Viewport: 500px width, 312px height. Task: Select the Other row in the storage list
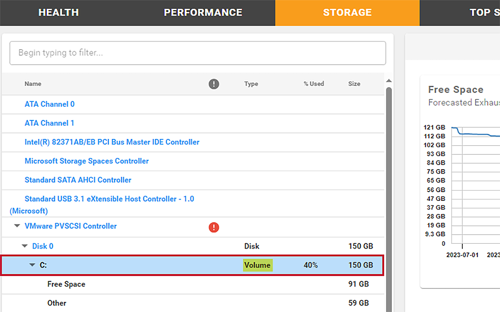(x=57, y=303)
